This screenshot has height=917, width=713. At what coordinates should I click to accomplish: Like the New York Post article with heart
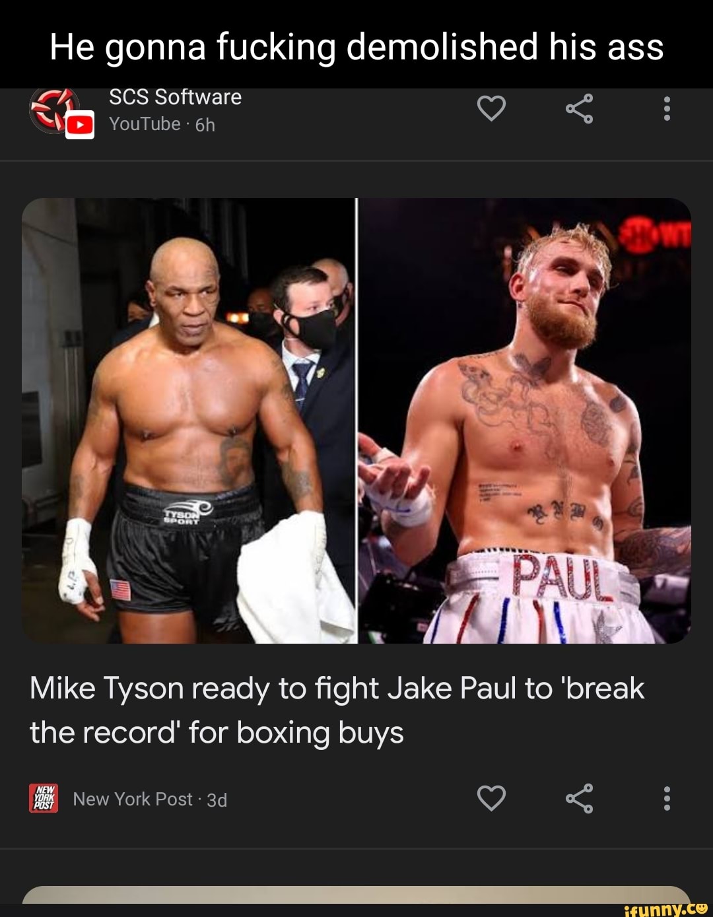[x=491, y=798]
